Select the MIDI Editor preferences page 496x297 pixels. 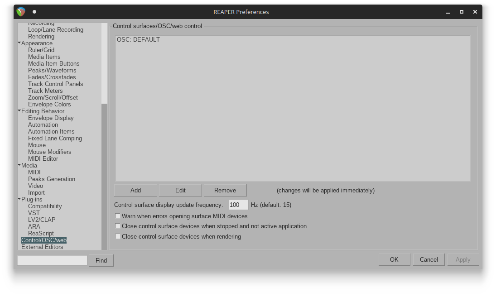pyautogui.click(x=43, y=158)
